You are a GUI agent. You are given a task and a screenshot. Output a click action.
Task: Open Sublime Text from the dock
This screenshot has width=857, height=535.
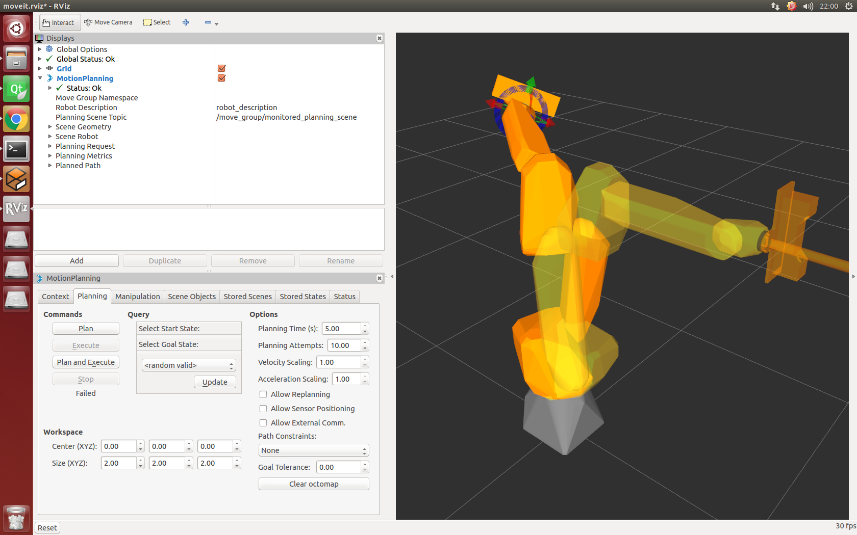(x=16, y=179)
